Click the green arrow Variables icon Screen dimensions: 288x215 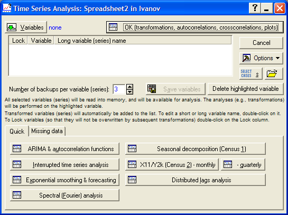pyautogui.click(x=12, y=27)
